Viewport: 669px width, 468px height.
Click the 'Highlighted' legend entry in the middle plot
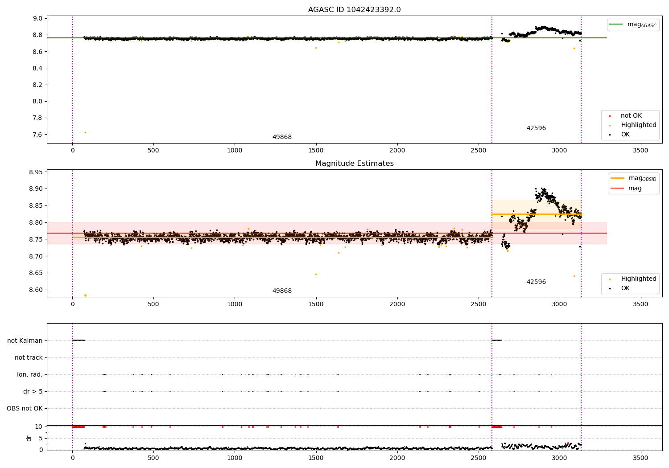[x=638, y=279]
